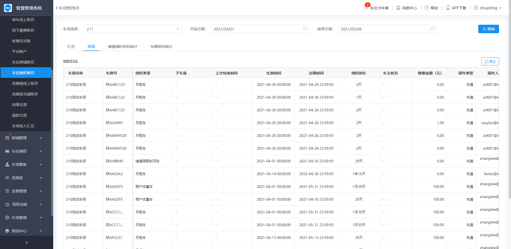Expand the 商城管理 sidebar menu
The height and width of the screenshot is (249, 511).
click(24, 138)
